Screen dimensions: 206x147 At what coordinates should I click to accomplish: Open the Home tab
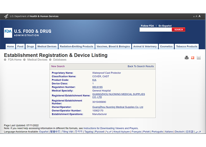point(10,46)
